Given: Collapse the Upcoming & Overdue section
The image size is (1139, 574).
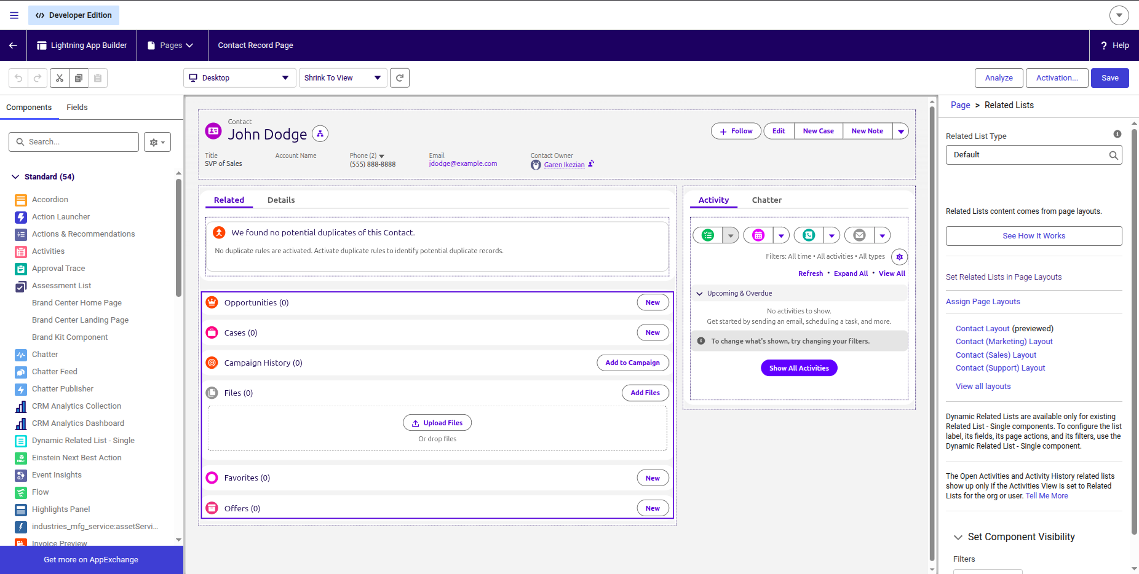Looking at the screenshot, I should point(699,294).
